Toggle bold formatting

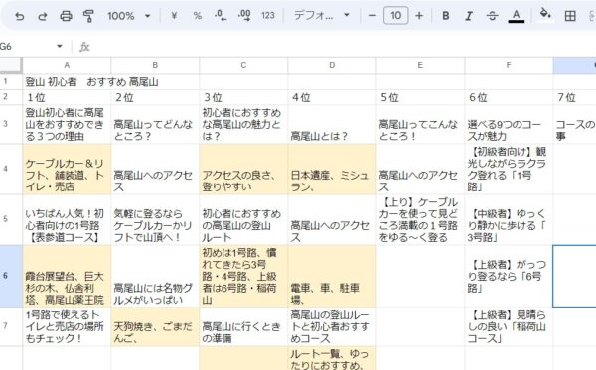point(446,16)
